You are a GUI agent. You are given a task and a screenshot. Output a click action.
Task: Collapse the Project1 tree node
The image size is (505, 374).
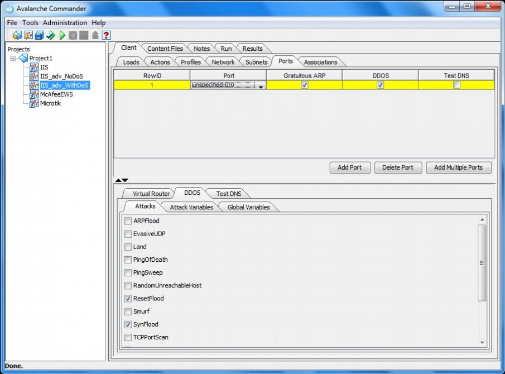(13, 58)
